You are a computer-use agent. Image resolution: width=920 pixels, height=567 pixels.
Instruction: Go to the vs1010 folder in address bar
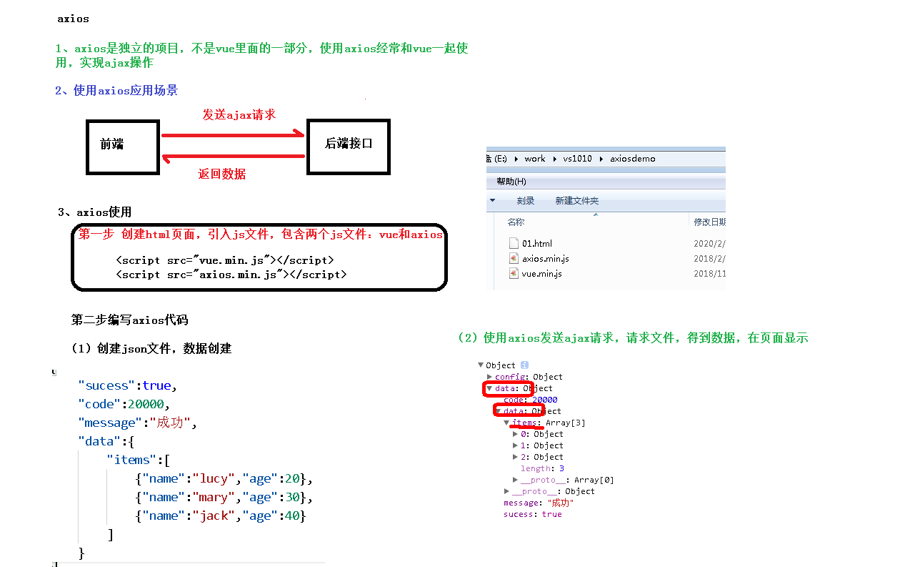point(577,159)
